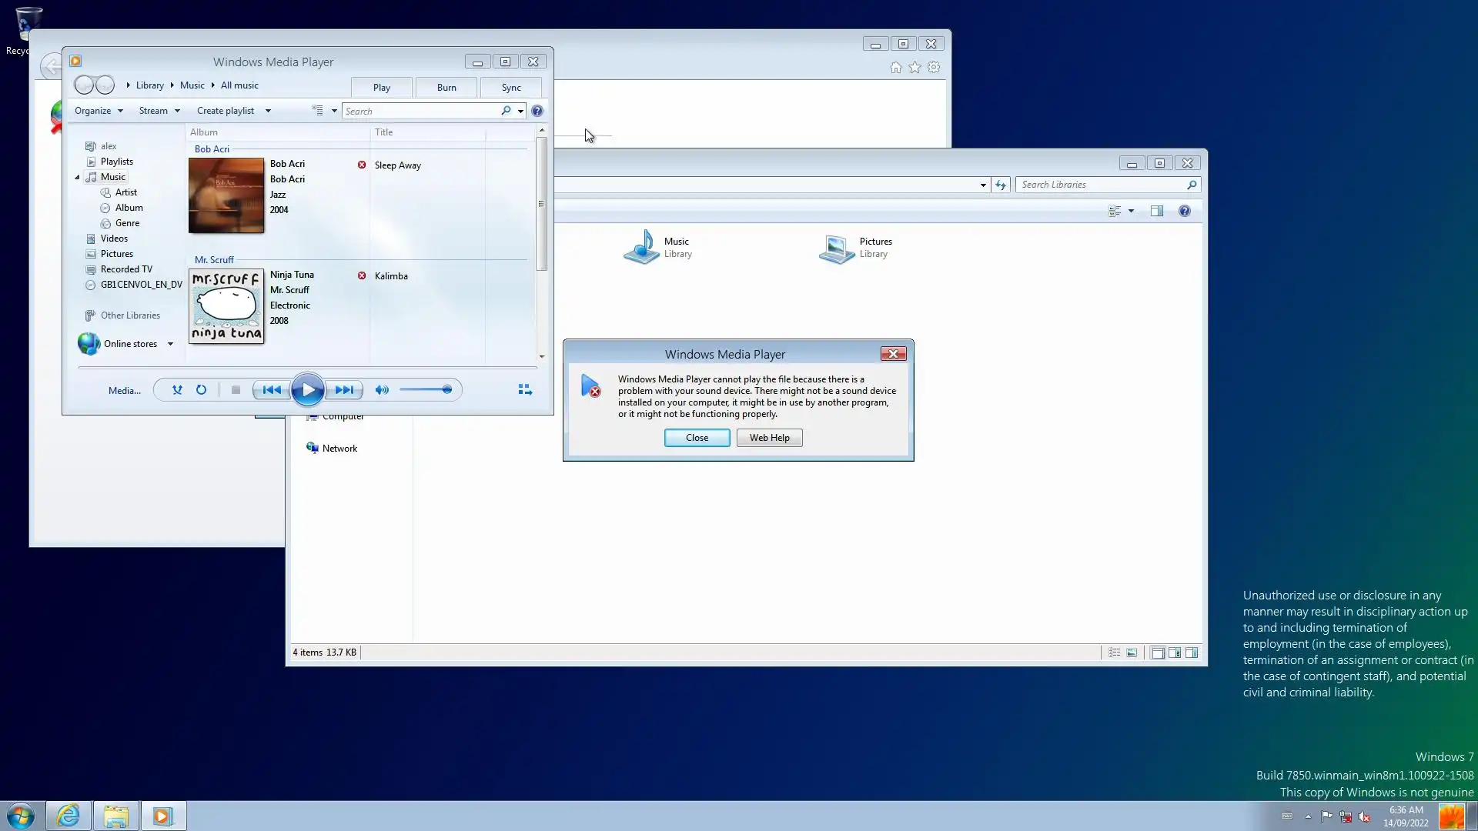
Task: Expand the Organize dropdown menu
Action: (x=99, y=111)
